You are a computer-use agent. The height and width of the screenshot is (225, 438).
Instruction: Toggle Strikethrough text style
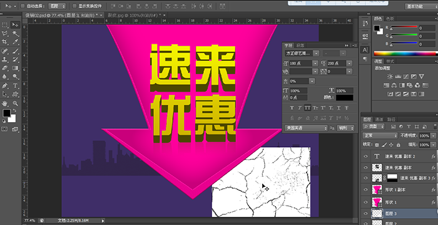347,108
